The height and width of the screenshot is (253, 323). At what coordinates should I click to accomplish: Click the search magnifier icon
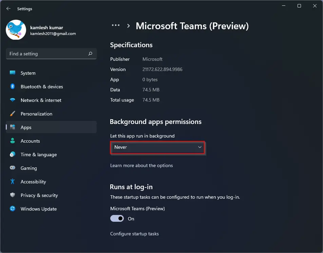tap(90, 54)
